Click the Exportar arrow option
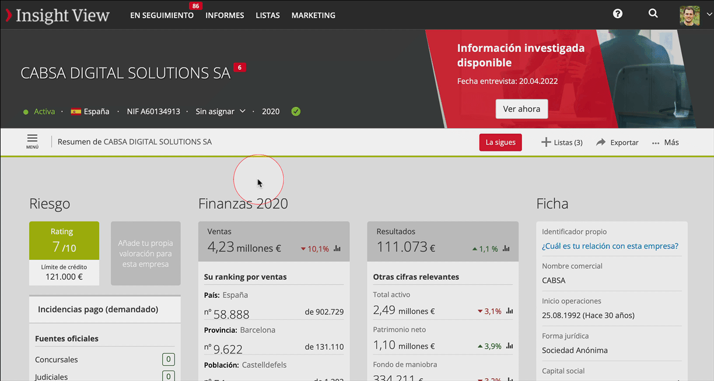The width and height of the screenshot is (714, 381). click(617, 143)
